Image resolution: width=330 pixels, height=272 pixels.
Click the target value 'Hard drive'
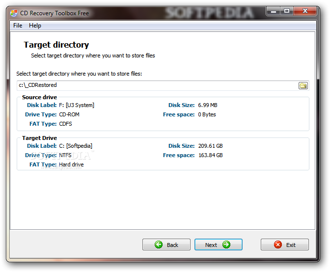[x=71, y=164]
